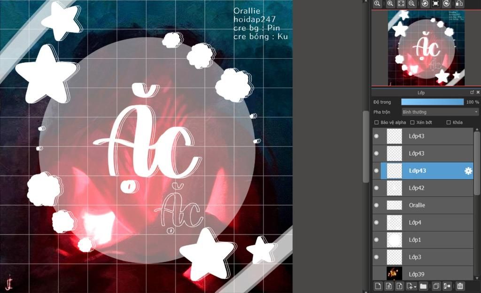Reset the canvas rotation in navigator
Viewport: 481px width, 293px height.
pos(435,4)
